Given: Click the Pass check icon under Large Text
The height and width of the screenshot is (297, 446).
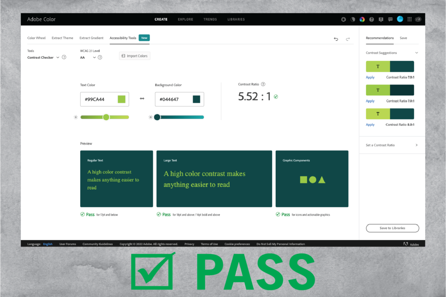Looking at the screenshot, I should (159, 214).
